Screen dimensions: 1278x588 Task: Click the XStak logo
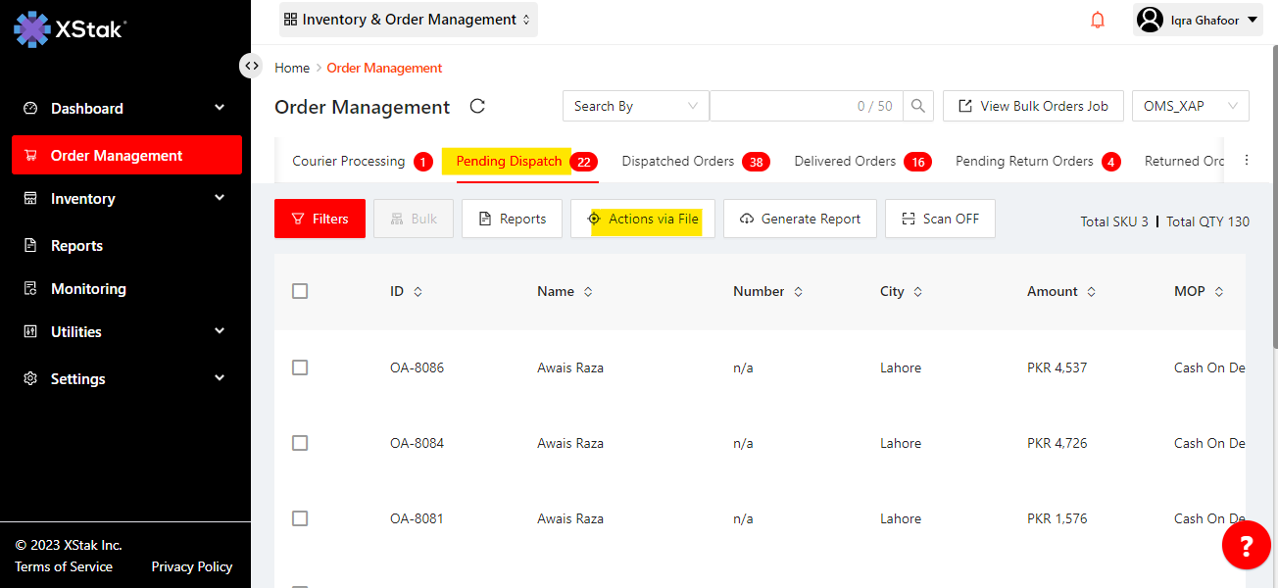coord(70,28)
